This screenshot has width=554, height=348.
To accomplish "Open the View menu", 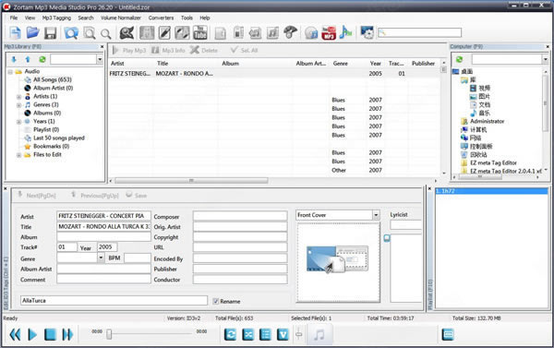I will [x=30, y=18].
